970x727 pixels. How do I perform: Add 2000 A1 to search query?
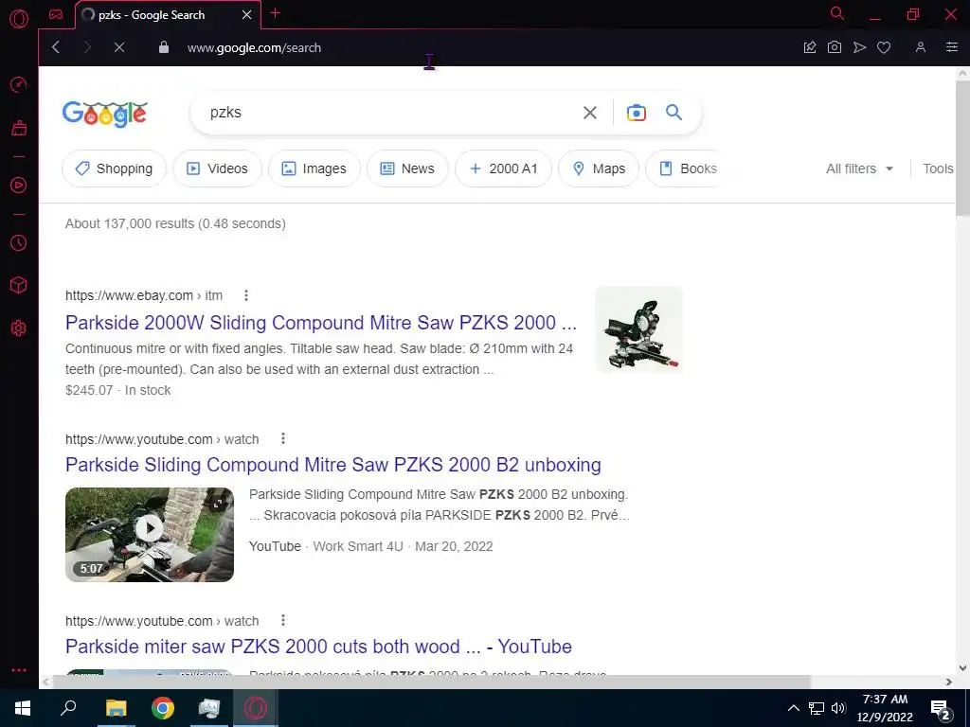pos(504,168)
